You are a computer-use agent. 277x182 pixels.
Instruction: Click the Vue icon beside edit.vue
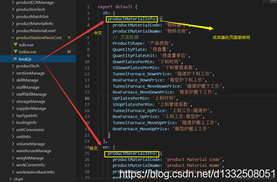click(x=15, y=44)
